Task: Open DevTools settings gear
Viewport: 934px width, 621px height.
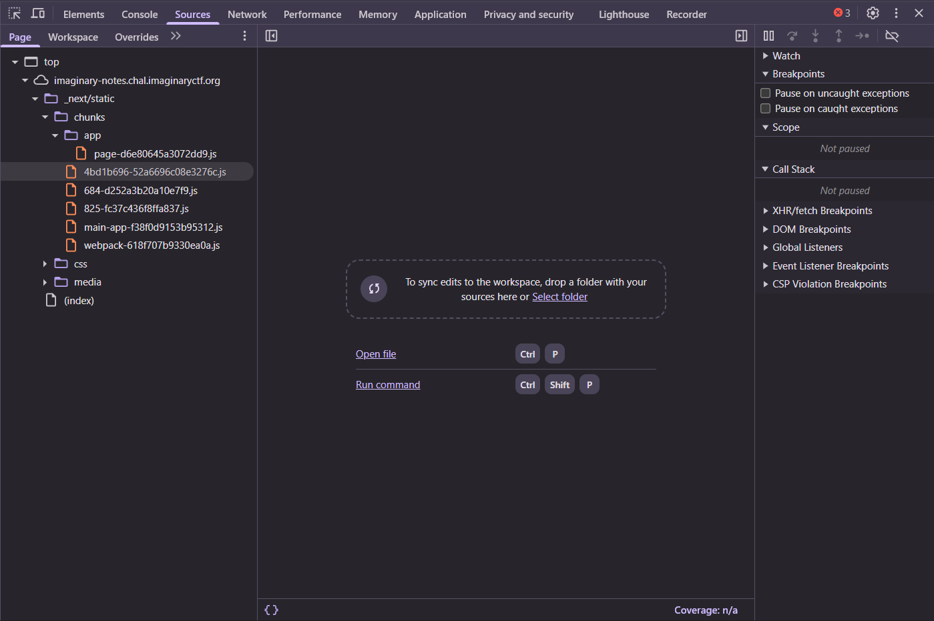Action: (x=873, y=13)
